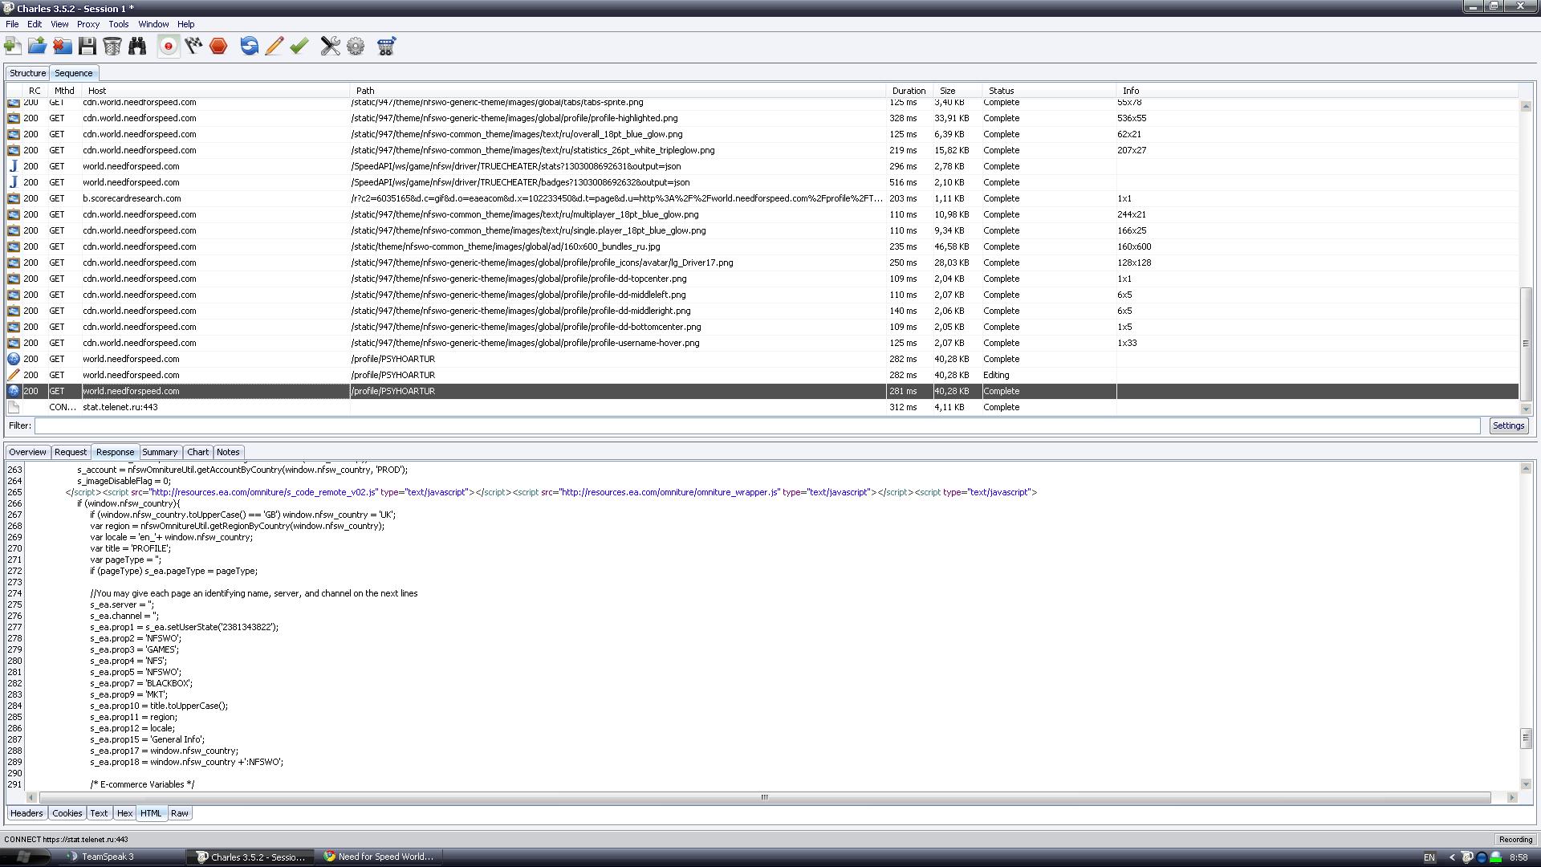
Task: Click the taskbar clock showing 8:58
Action: pyautogui.click(x=1519, y=857)
